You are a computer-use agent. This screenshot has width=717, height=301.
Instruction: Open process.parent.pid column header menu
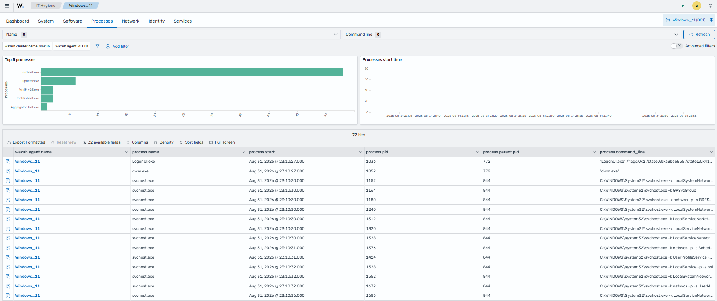click(x=594, y=152)
